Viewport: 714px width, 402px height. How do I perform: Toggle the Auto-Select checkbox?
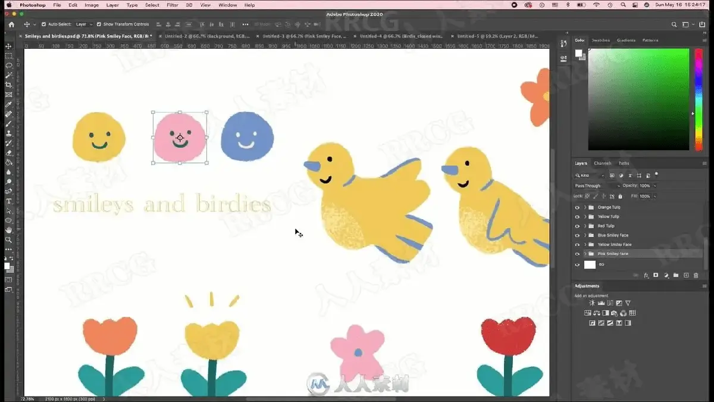pyautogui.click(x=43, y=24)
